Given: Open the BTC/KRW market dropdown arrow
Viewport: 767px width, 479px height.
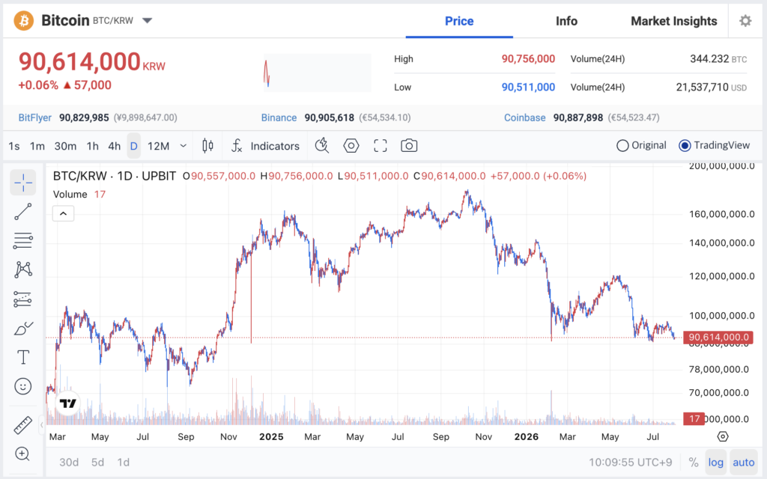Looking at the screenshot, I should (148, 20).
